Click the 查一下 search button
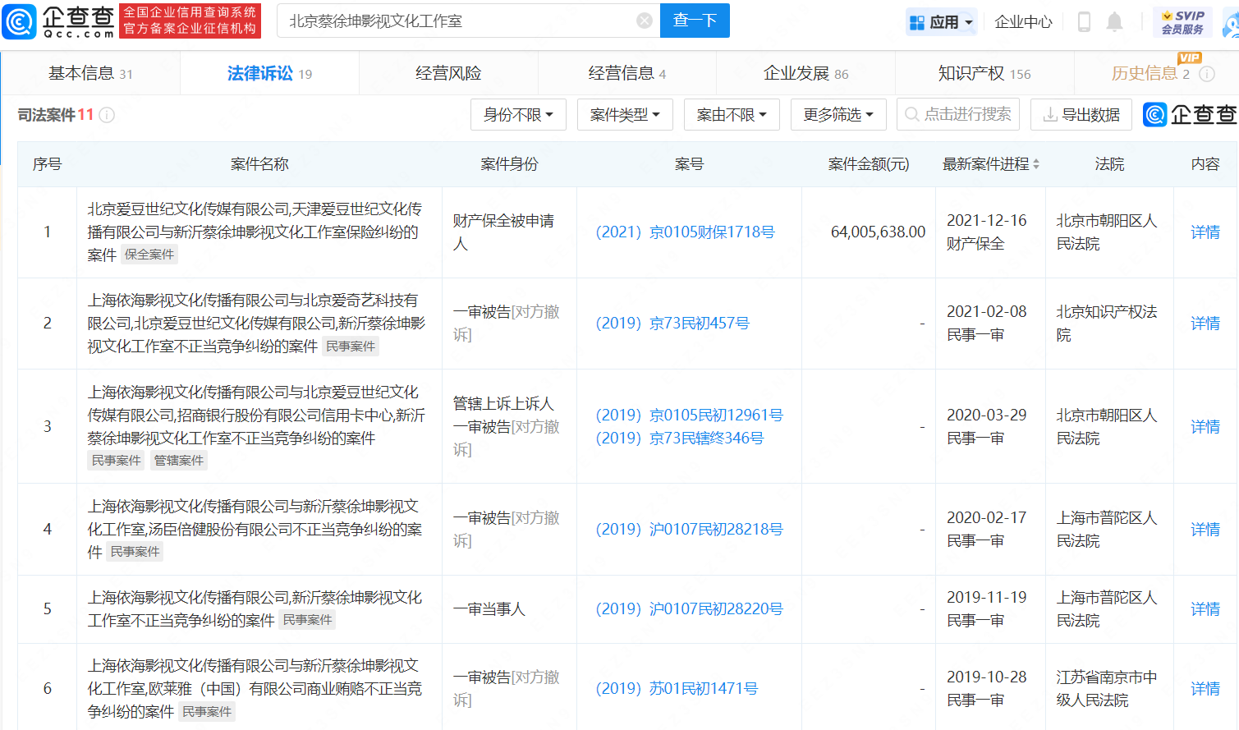 [695, 21]
